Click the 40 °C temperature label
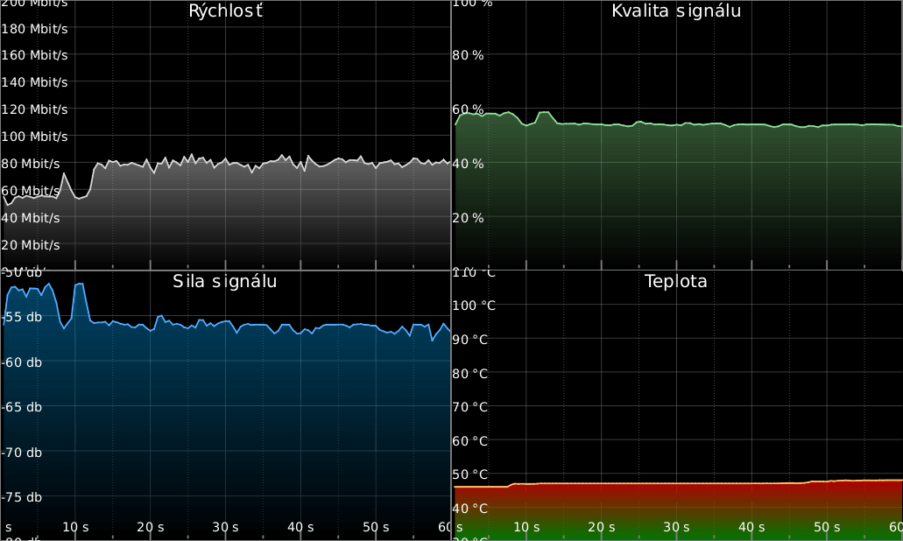The width and height of the screenshot is (903, 541). tap(470, 509)
